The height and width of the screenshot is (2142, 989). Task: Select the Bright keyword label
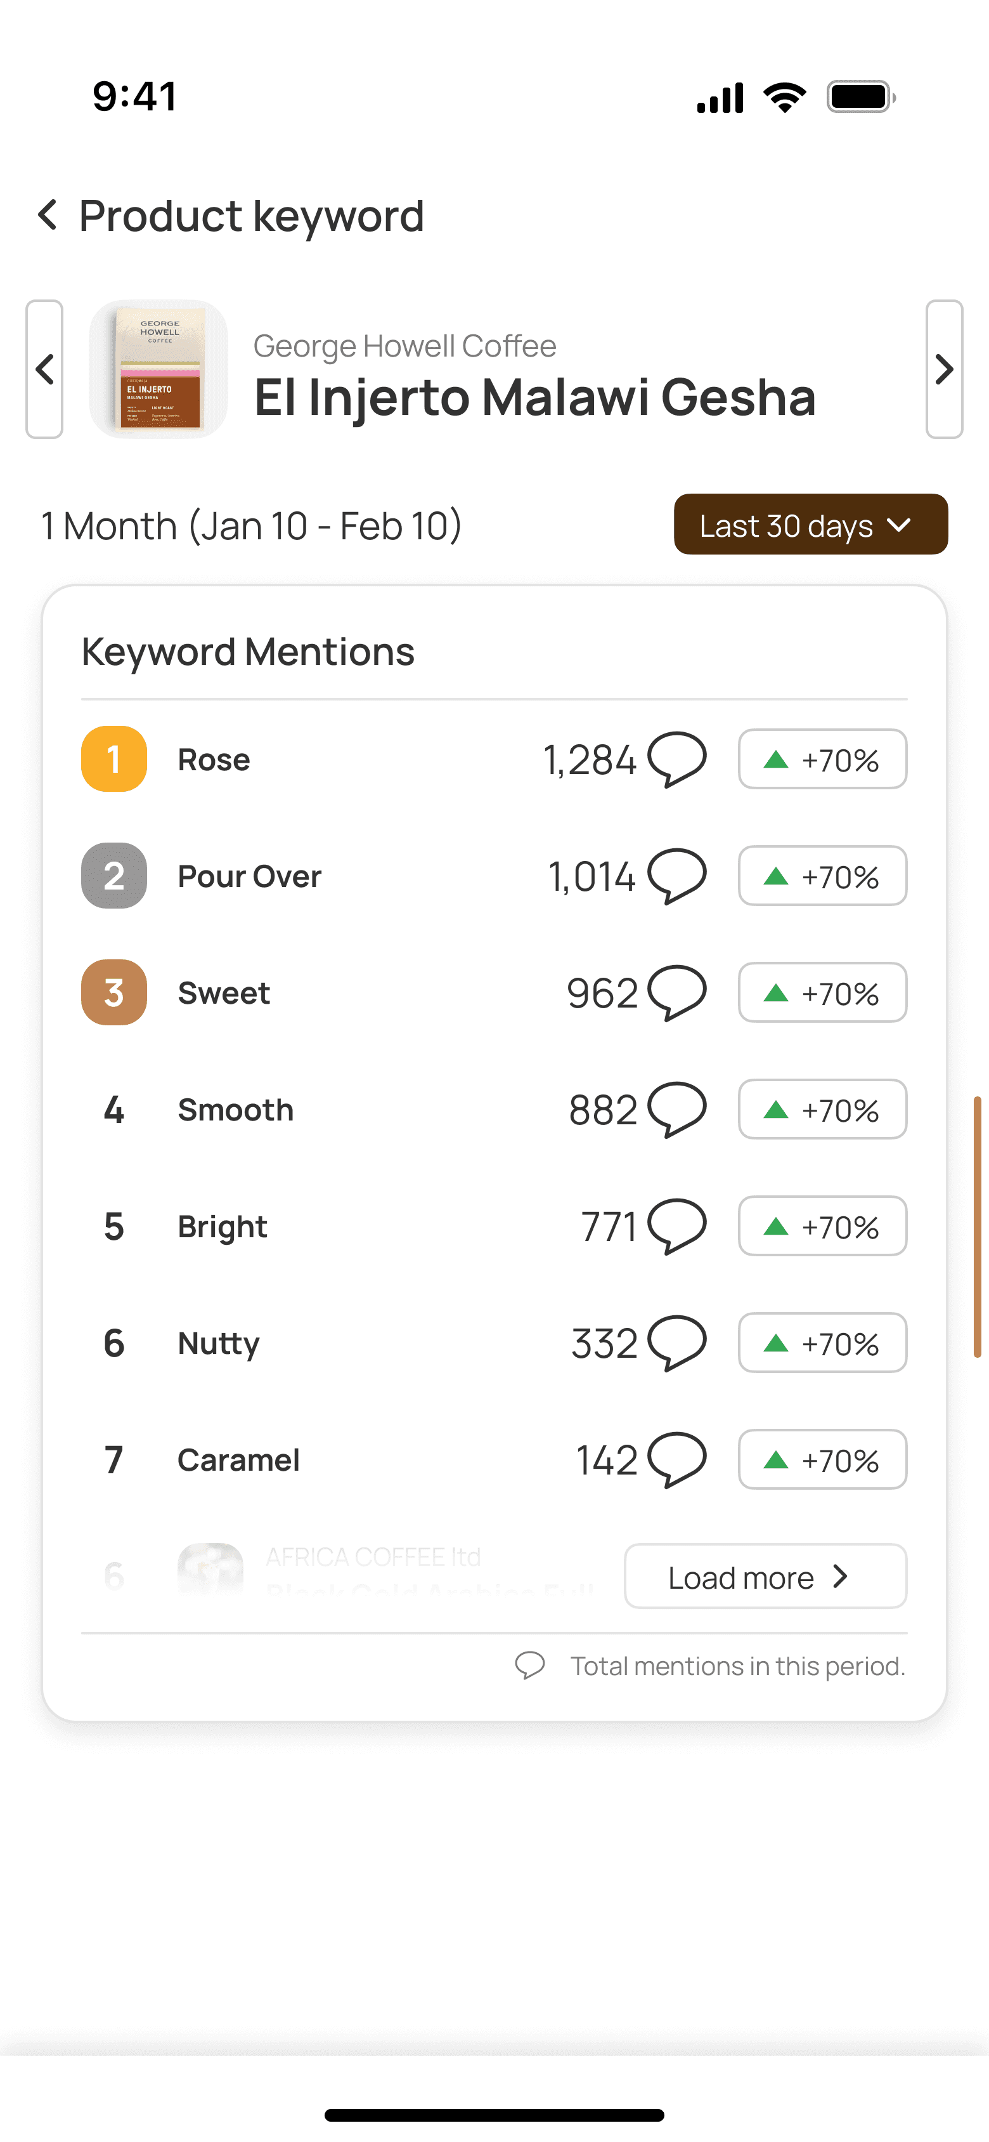tap(222, 1226)
